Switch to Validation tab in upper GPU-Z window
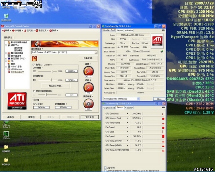 [129, 31]
